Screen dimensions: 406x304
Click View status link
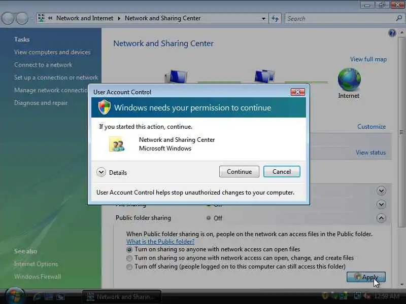pyautogui.click(x=370, y=153)
